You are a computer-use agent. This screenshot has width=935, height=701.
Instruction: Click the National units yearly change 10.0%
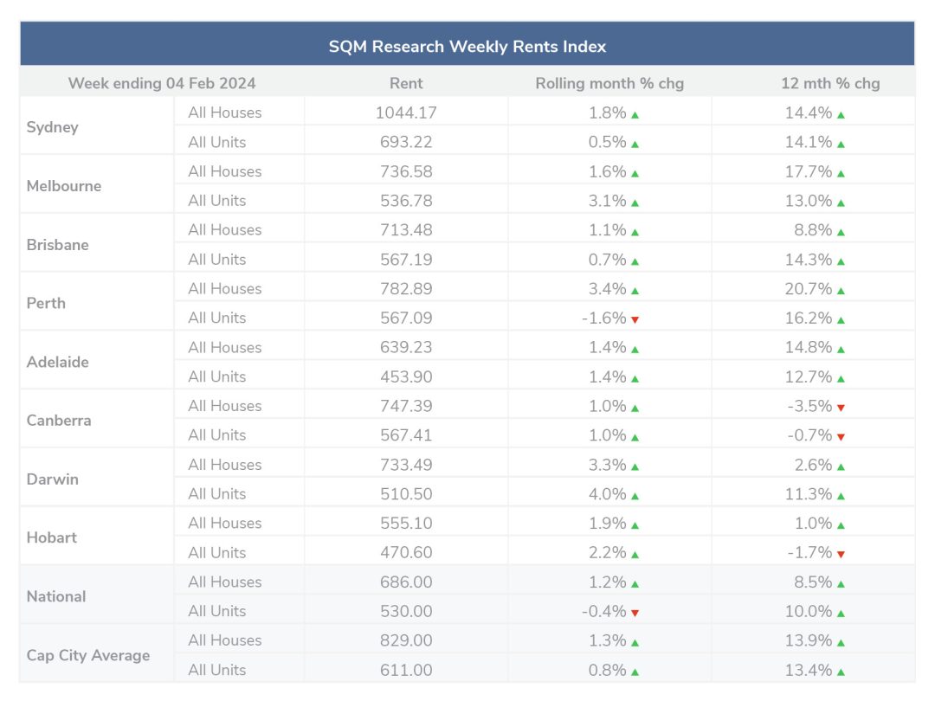(808, 611)
